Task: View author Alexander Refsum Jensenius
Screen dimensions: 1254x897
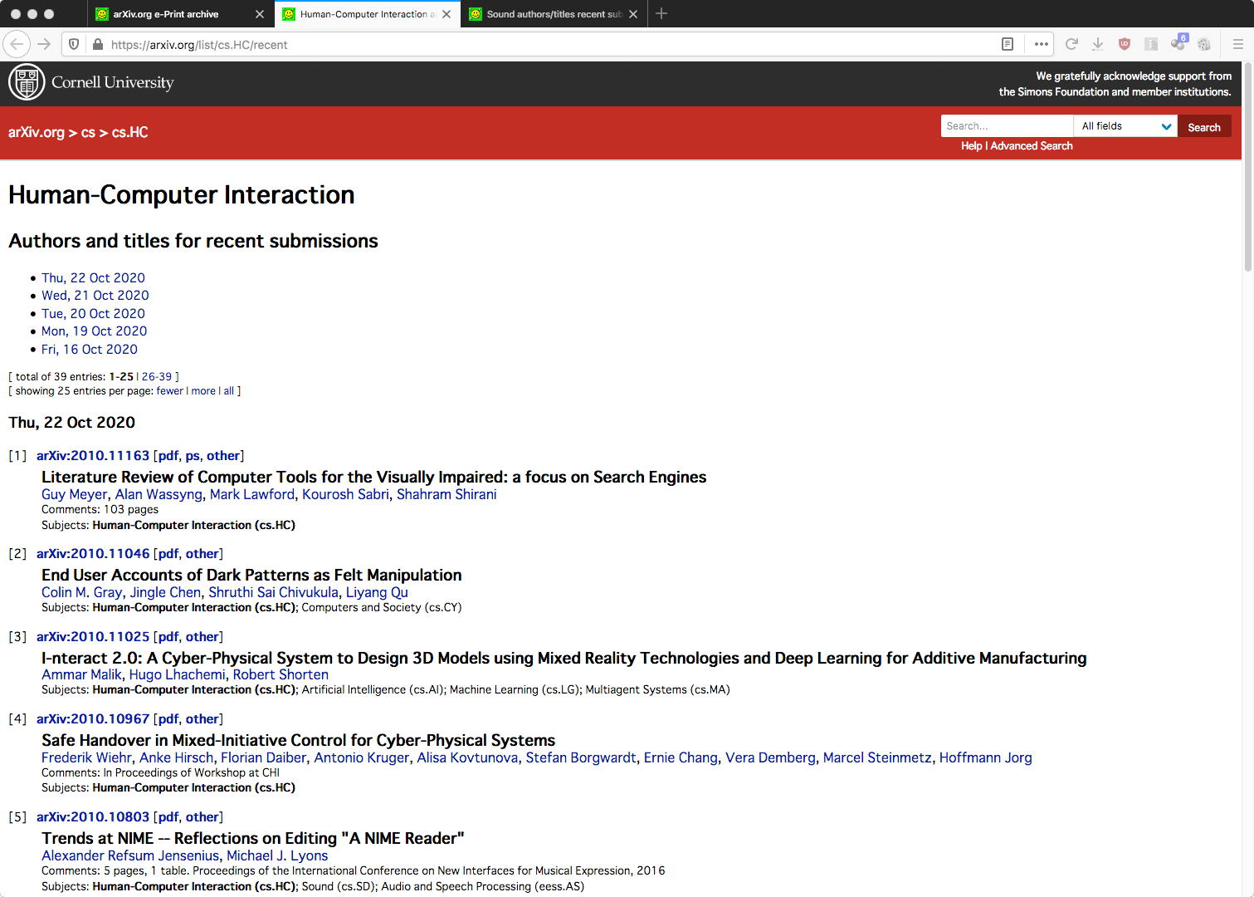Action: 130,855
